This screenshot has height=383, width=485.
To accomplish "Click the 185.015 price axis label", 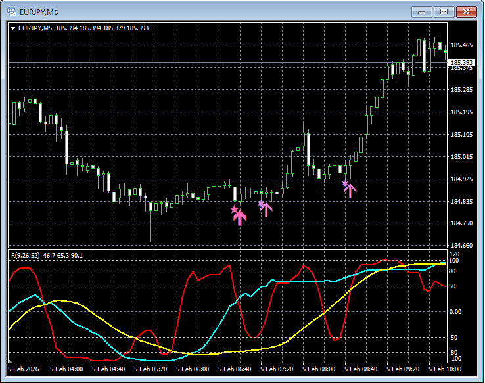I will tap(461, 157).
